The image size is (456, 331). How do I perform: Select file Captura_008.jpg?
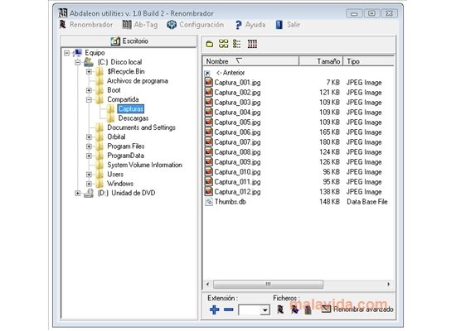point(237,152)
